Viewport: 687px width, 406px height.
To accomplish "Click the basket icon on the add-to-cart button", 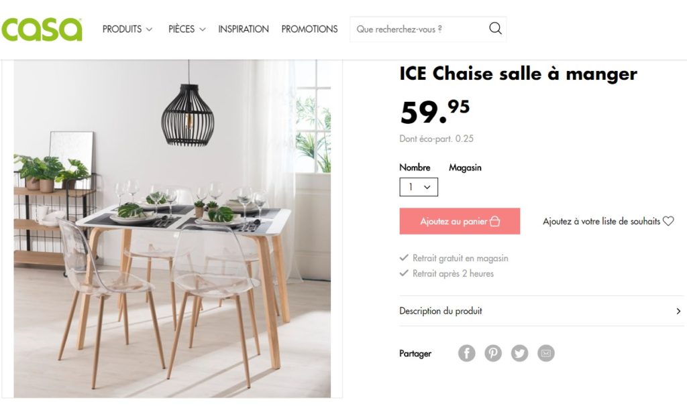I will [x=494, y=221].
